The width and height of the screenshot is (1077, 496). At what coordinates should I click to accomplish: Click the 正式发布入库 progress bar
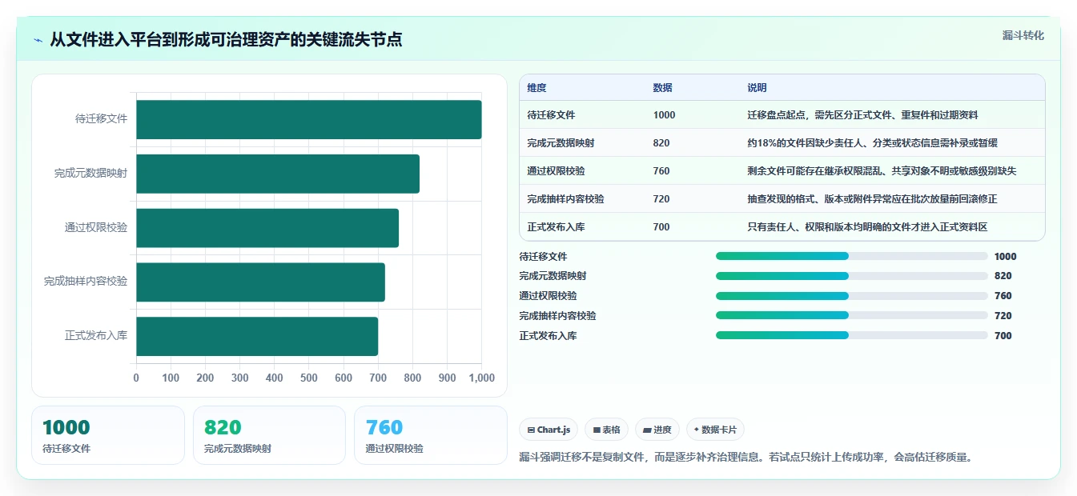(x=851, y=336)
